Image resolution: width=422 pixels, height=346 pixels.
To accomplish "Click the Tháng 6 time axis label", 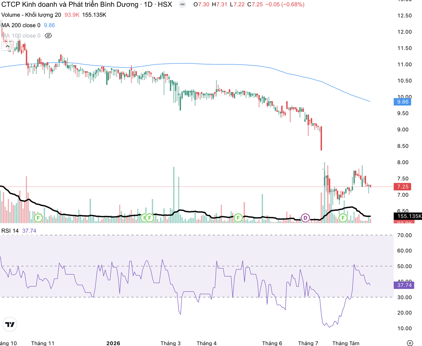I will (x=272, y=343).
